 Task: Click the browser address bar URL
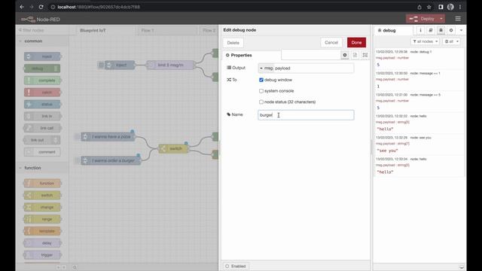click(x=99, y=7)
